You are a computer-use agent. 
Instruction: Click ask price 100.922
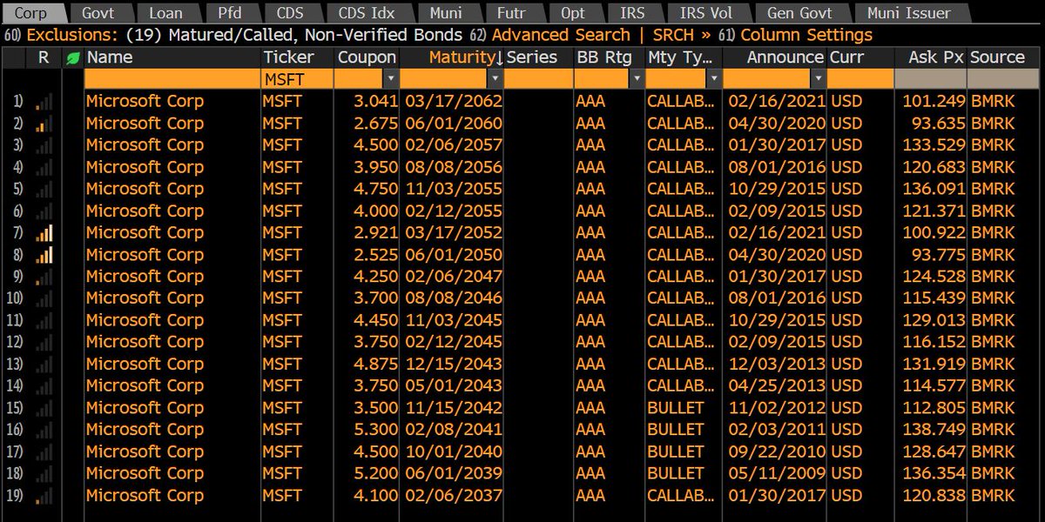(934, 233)
